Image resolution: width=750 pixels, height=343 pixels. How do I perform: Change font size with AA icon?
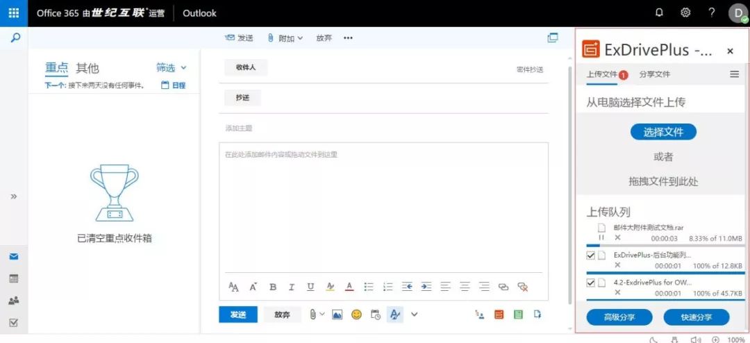(233, 287)
